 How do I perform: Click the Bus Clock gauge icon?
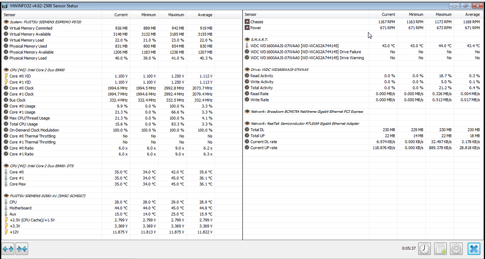coord(6,100)
